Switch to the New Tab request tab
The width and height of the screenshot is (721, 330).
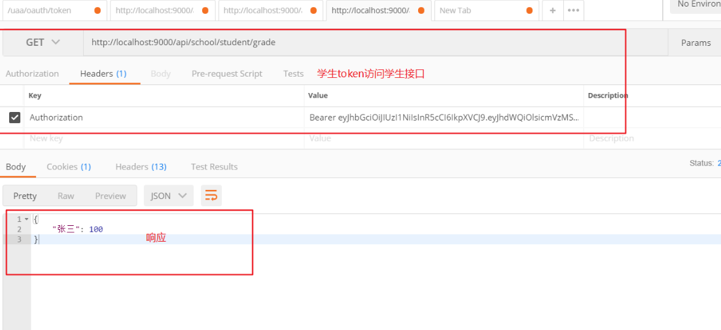(487, 10)
